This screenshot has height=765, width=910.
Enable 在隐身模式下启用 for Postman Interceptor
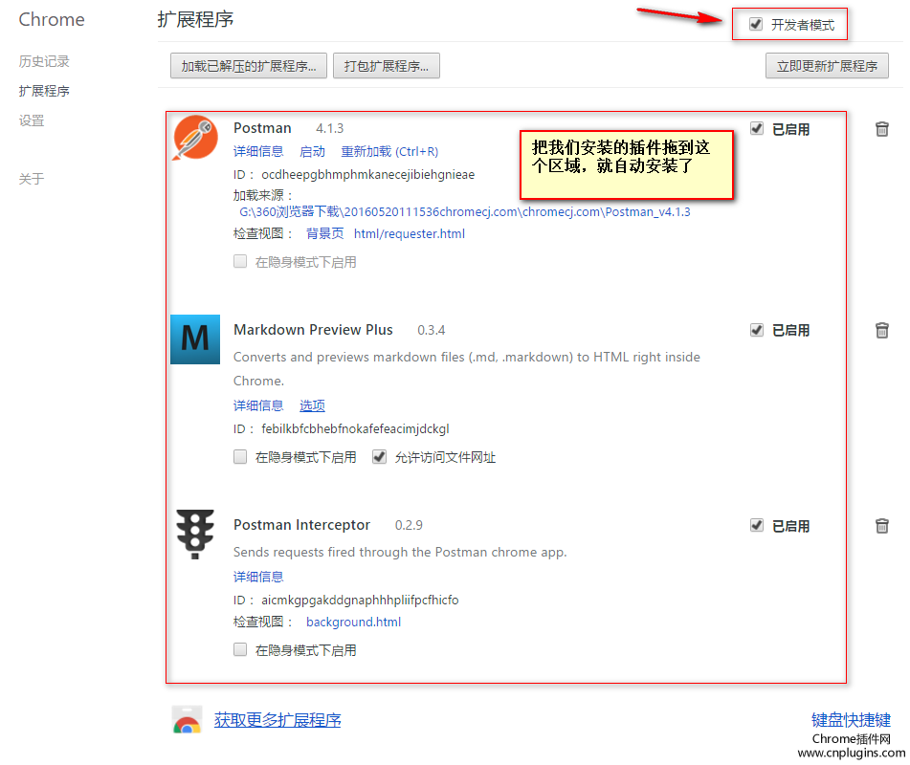pos(240,649)
